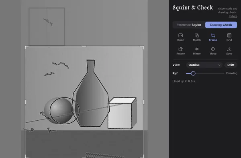
Task: Open the jtxt.org link
Action: point(233,16)
